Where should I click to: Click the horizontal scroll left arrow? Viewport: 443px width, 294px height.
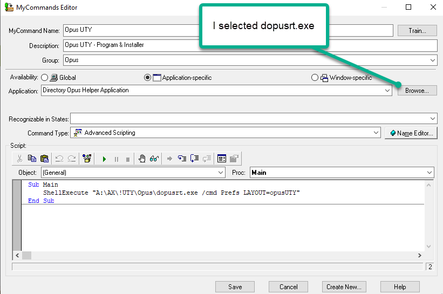17,255
